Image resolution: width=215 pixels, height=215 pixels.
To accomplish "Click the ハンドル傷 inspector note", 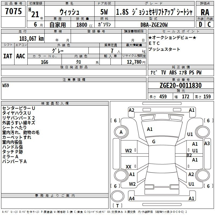I will (x=12, y=147).
